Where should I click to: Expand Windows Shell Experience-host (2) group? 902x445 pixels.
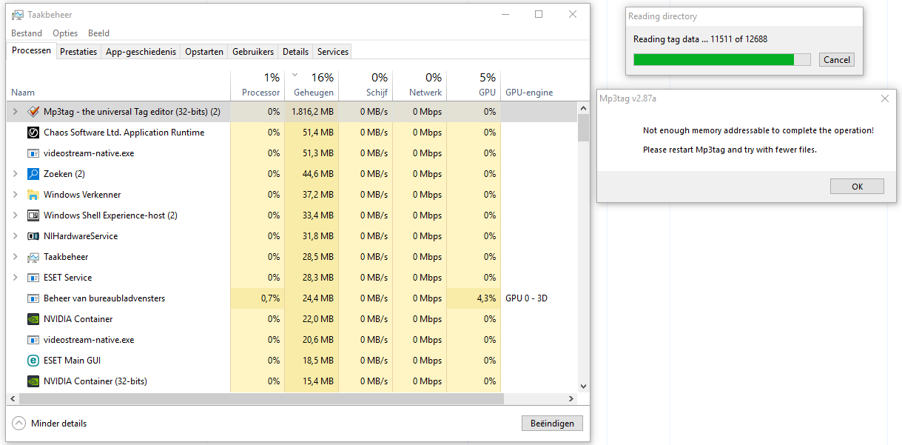click(x=16, y=215)
